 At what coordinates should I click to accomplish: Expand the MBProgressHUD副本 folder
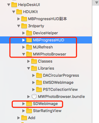pyautogui.click(x=19, y=19)
